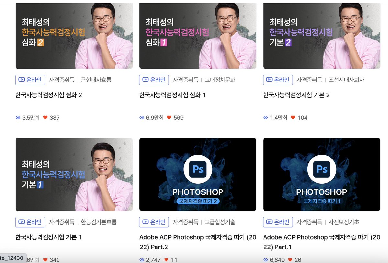The image size is (388, 263).
Task: Click the heart icon beside 340 likes
Action: pos(45,259)
